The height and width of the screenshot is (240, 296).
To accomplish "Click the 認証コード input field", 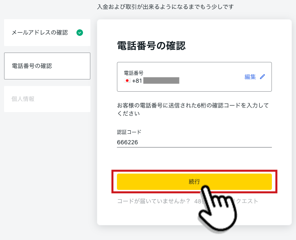I will click(194, 142).
